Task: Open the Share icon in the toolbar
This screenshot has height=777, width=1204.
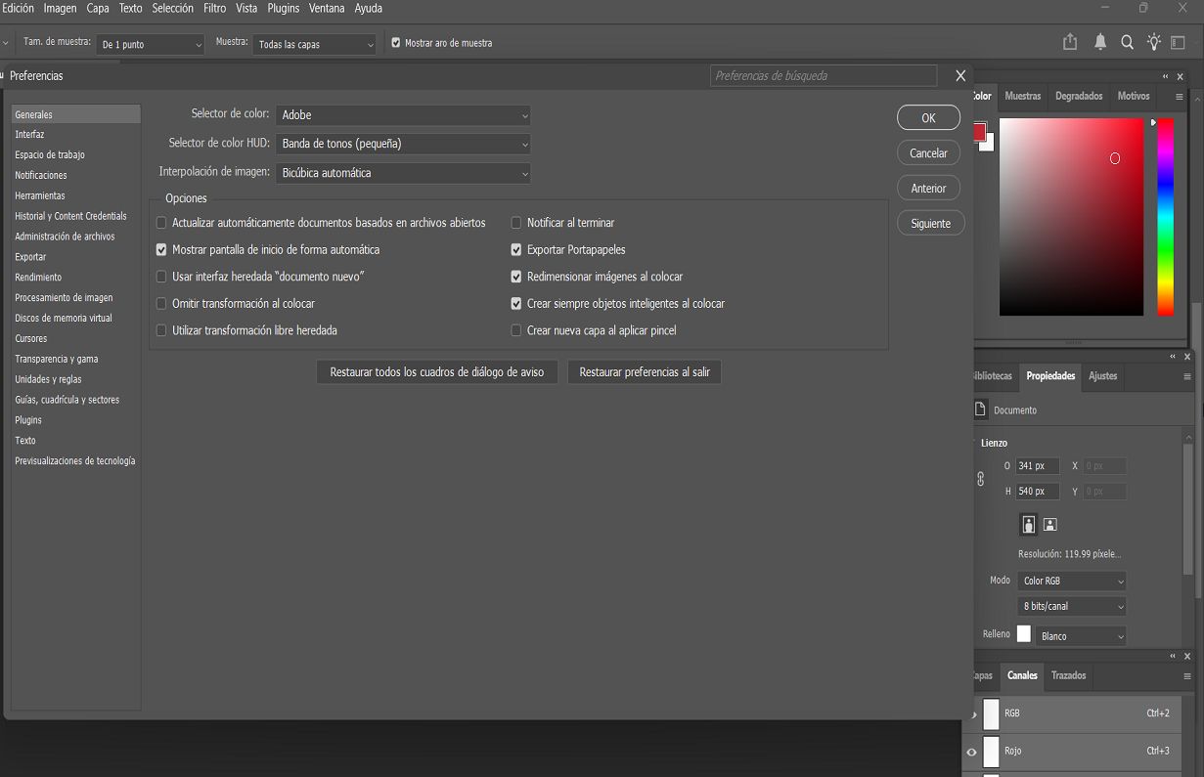Action: tap(1069, 41)
